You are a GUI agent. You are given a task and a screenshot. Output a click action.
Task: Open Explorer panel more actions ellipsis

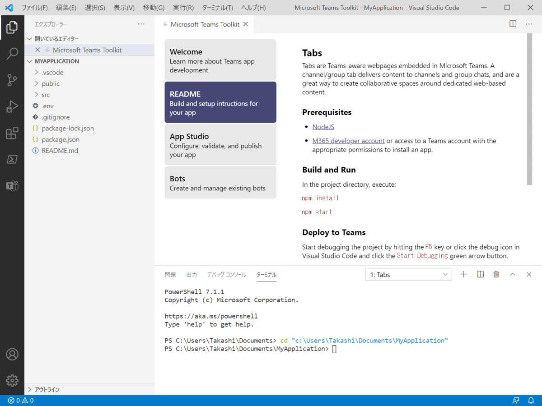click(141, 24)
